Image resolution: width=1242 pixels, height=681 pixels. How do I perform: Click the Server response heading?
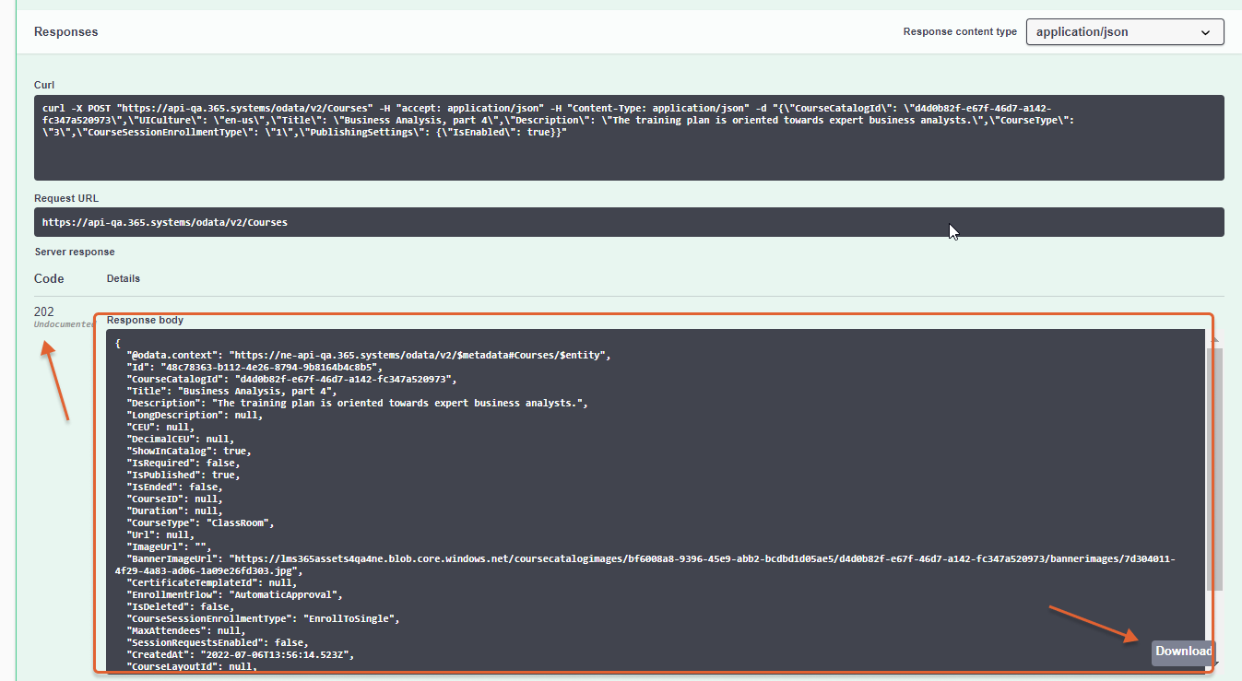click(x=75, y=252)
